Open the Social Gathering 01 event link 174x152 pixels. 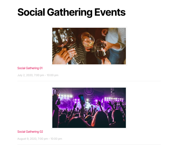click(x=30, y=68)
